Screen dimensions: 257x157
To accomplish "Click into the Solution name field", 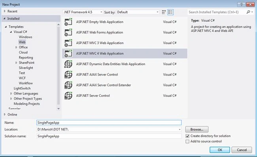I will coord(109,136).
